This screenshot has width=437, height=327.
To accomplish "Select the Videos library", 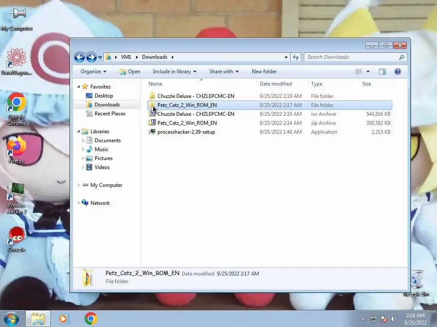I will [102, 167].
